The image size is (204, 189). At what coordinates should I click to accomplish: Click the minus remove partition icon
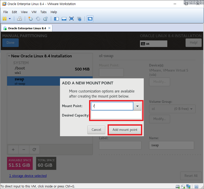pos(24,150)
